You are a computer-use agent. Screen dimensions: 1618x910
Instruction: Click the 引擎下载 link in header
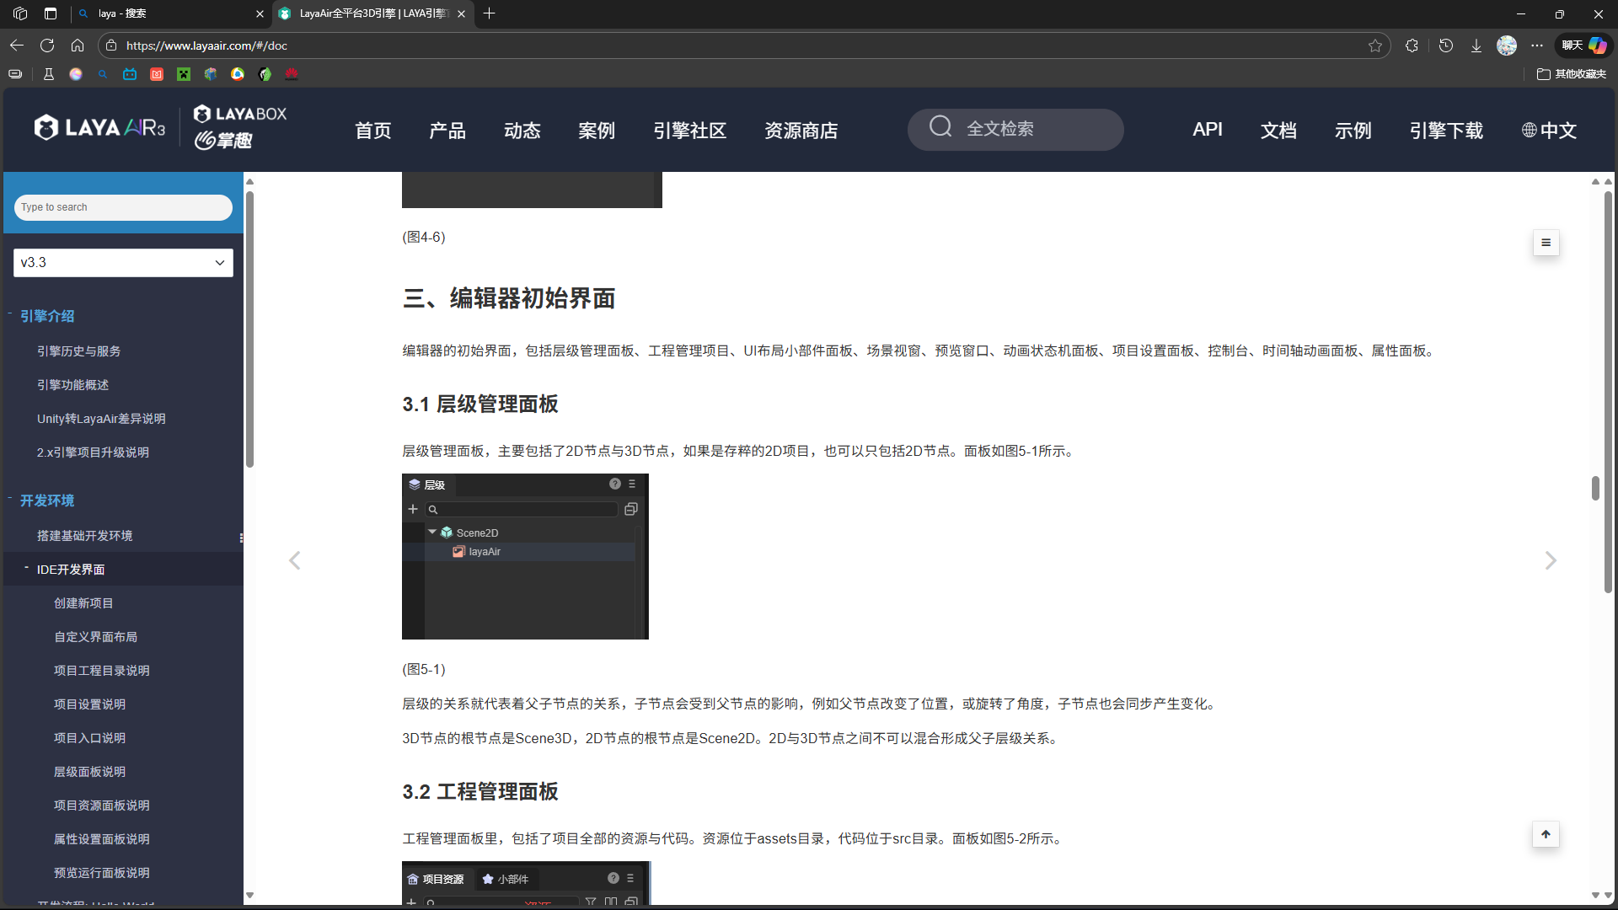pyautogui.click(x=1446, y=131)
